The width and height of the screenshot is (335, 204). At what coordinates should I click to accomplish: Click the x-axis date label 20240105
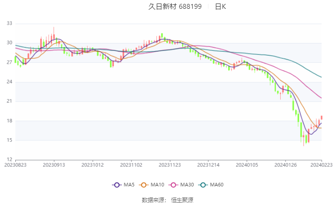pyautogui.click(x=247, y=165)
